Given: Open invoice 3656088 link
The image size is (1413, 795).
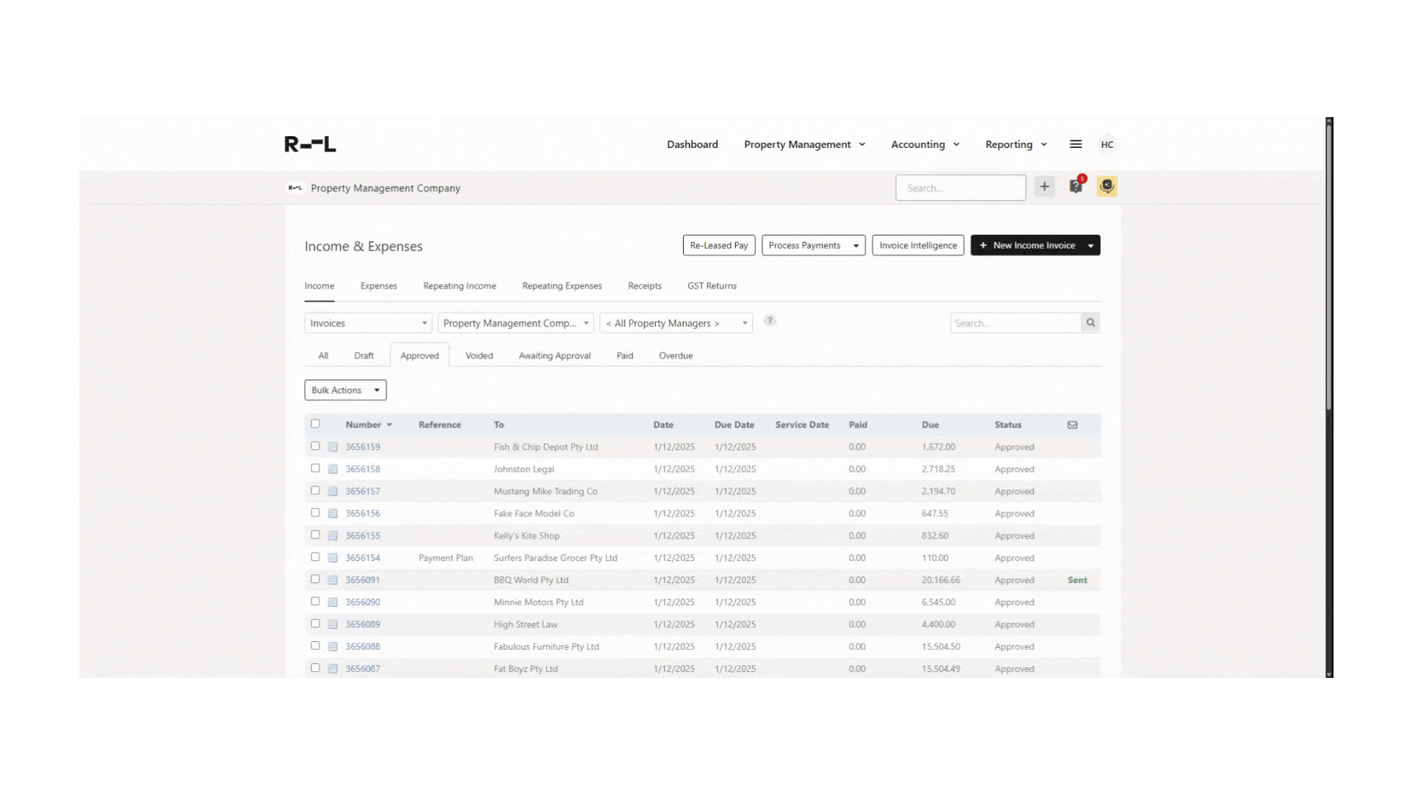Looking at the screenshot, I should pyautogui.click(x=363, y=646).
